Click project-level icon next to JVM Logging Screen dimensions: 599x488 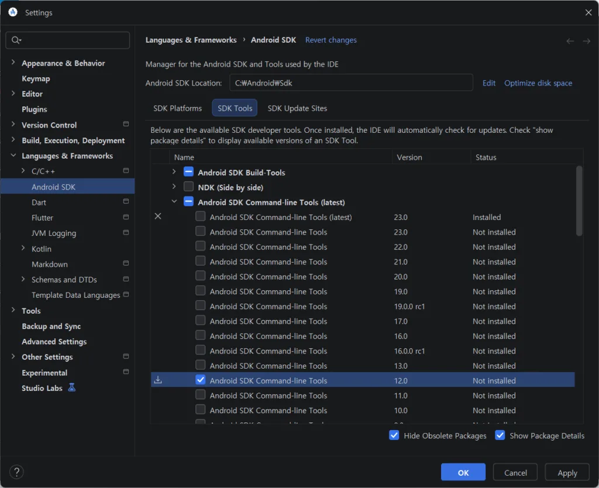coord(126,232)
